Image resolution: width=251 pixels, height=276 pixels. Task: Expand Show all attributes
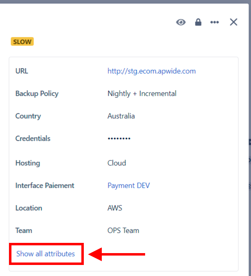(45, 254)
